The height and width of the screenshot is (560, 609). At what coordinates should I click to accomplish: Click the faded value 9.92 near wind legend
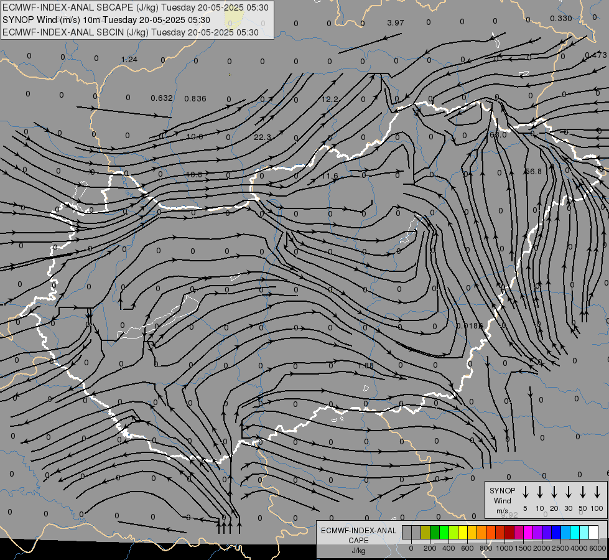(509, 515)
